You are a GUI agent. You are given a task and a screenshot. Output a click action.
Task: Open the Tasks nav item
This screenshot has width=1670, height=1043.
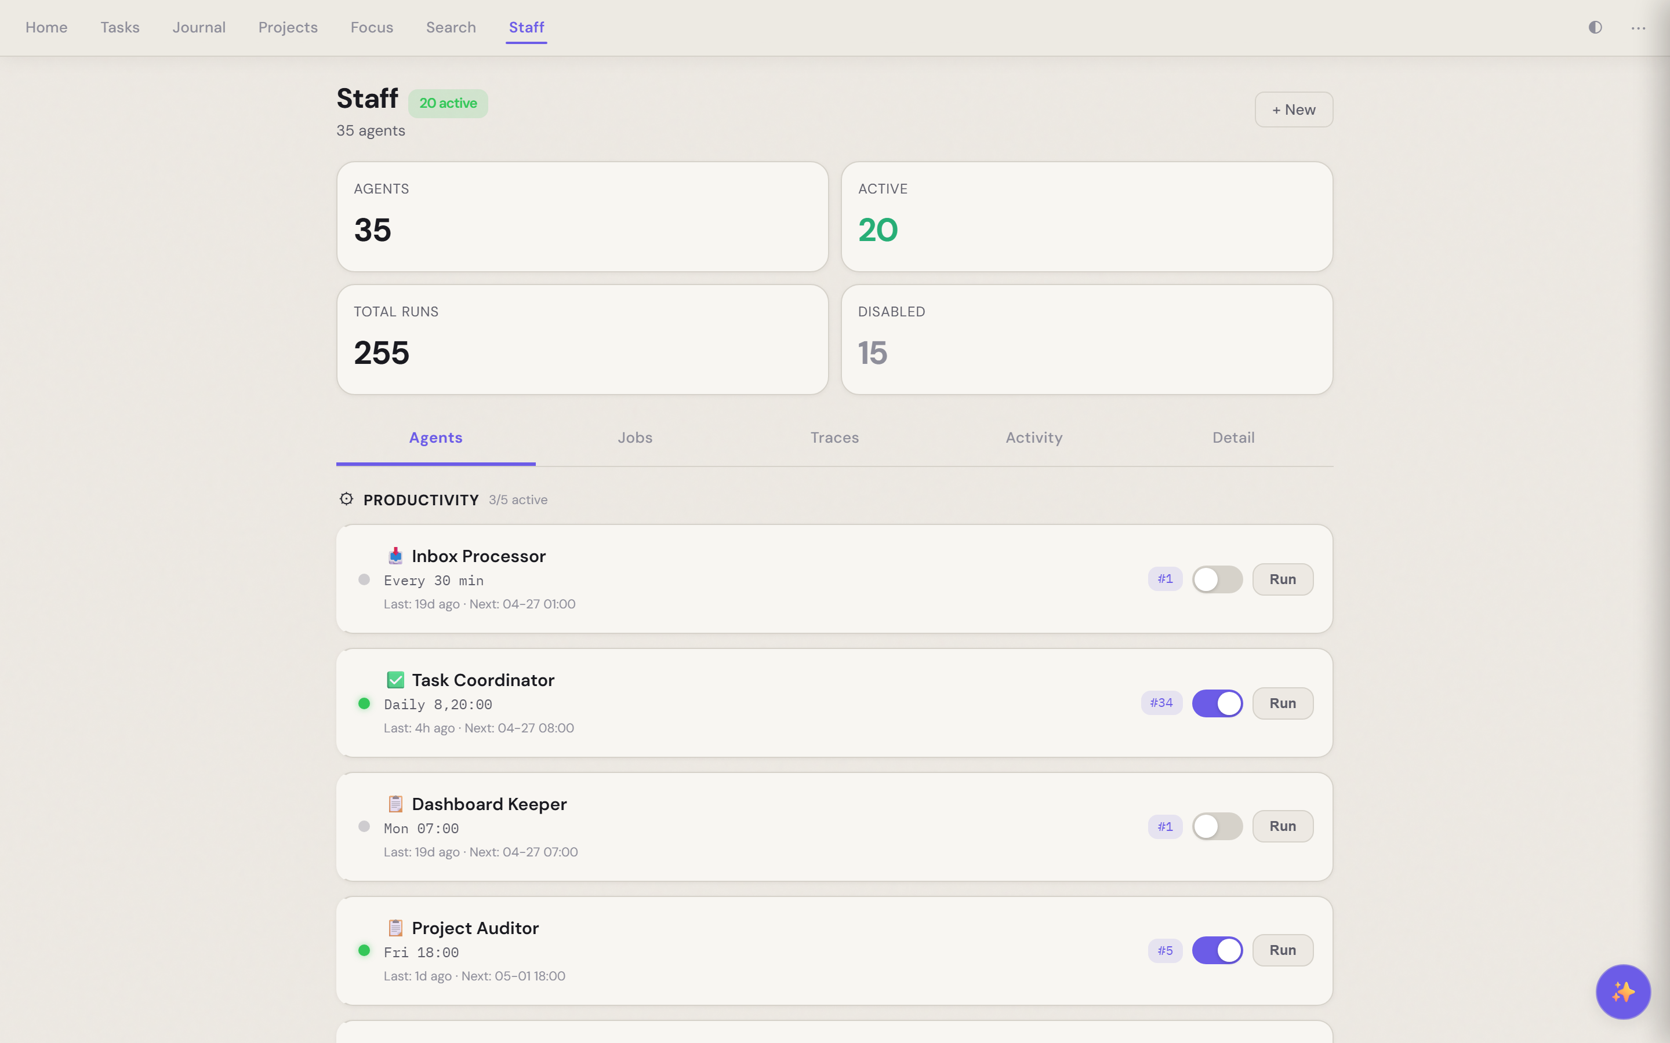coord(120,28)
